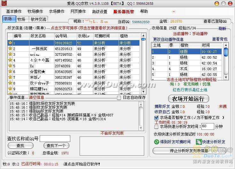235x169 pixels.
Task: Click down arrow of event log scrollbar
Action: coord(141,128)
